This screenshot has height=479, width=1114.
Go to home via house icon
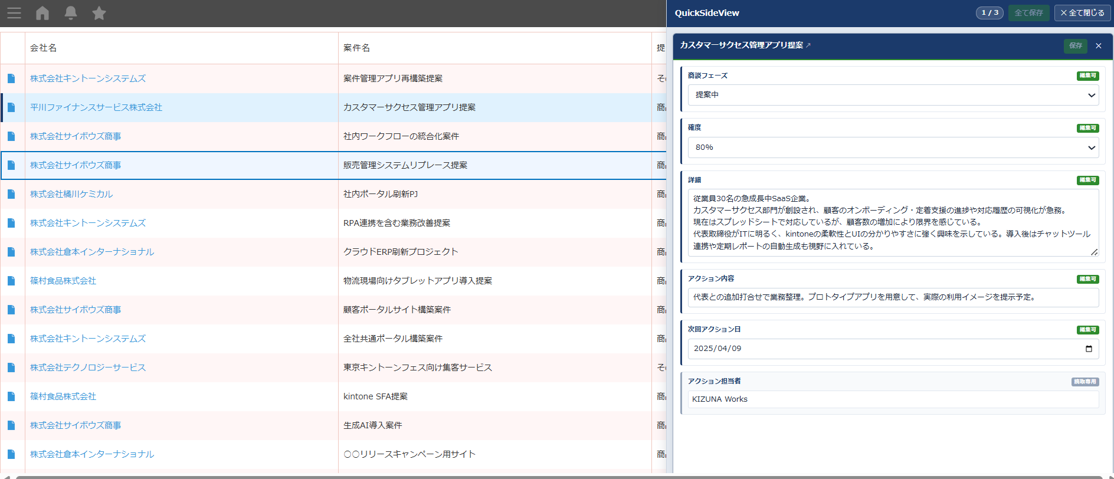click(x=42, y=13)
